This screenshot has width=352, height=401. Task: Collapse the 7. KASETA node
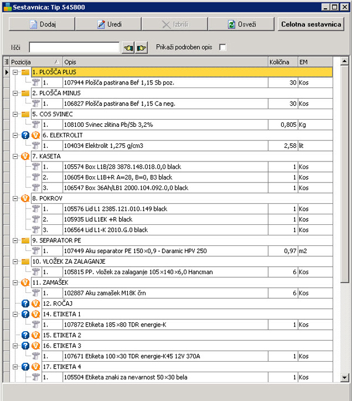coord(15,156)
